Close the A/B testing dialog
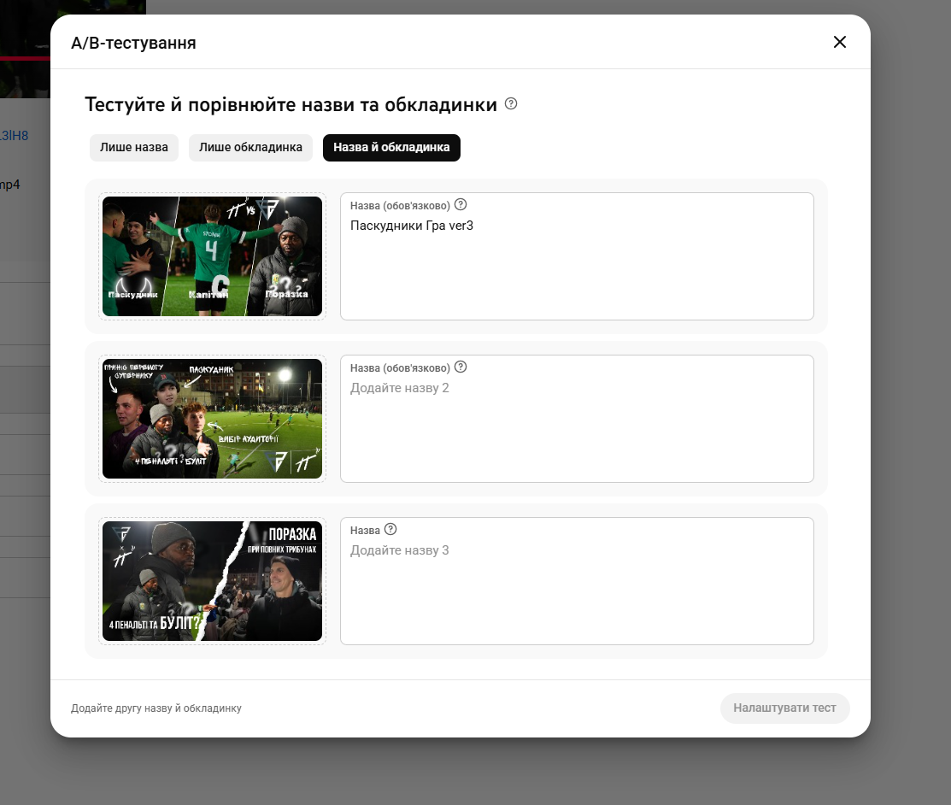951x805 pixels. coord(839,42)
